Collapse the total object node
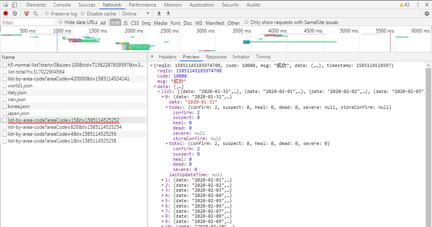The image size is (432, 227). (x=167, y=143)
